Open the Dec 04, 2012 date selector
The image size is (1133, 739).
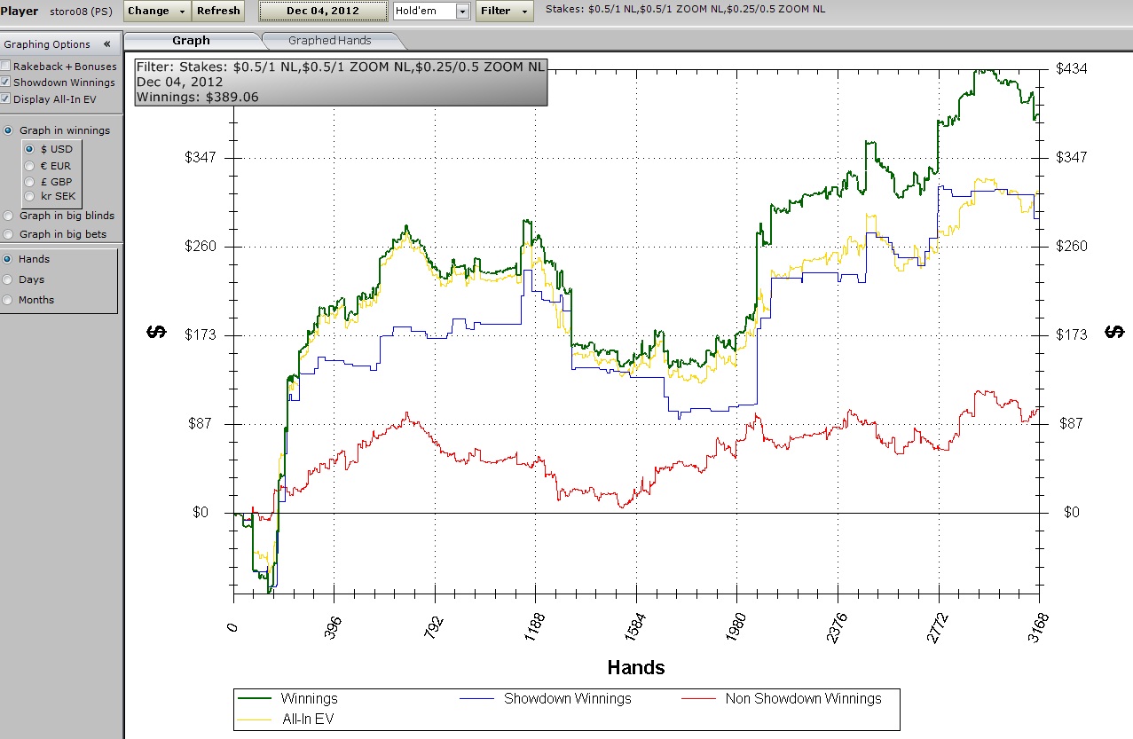(x=323, y=11)
